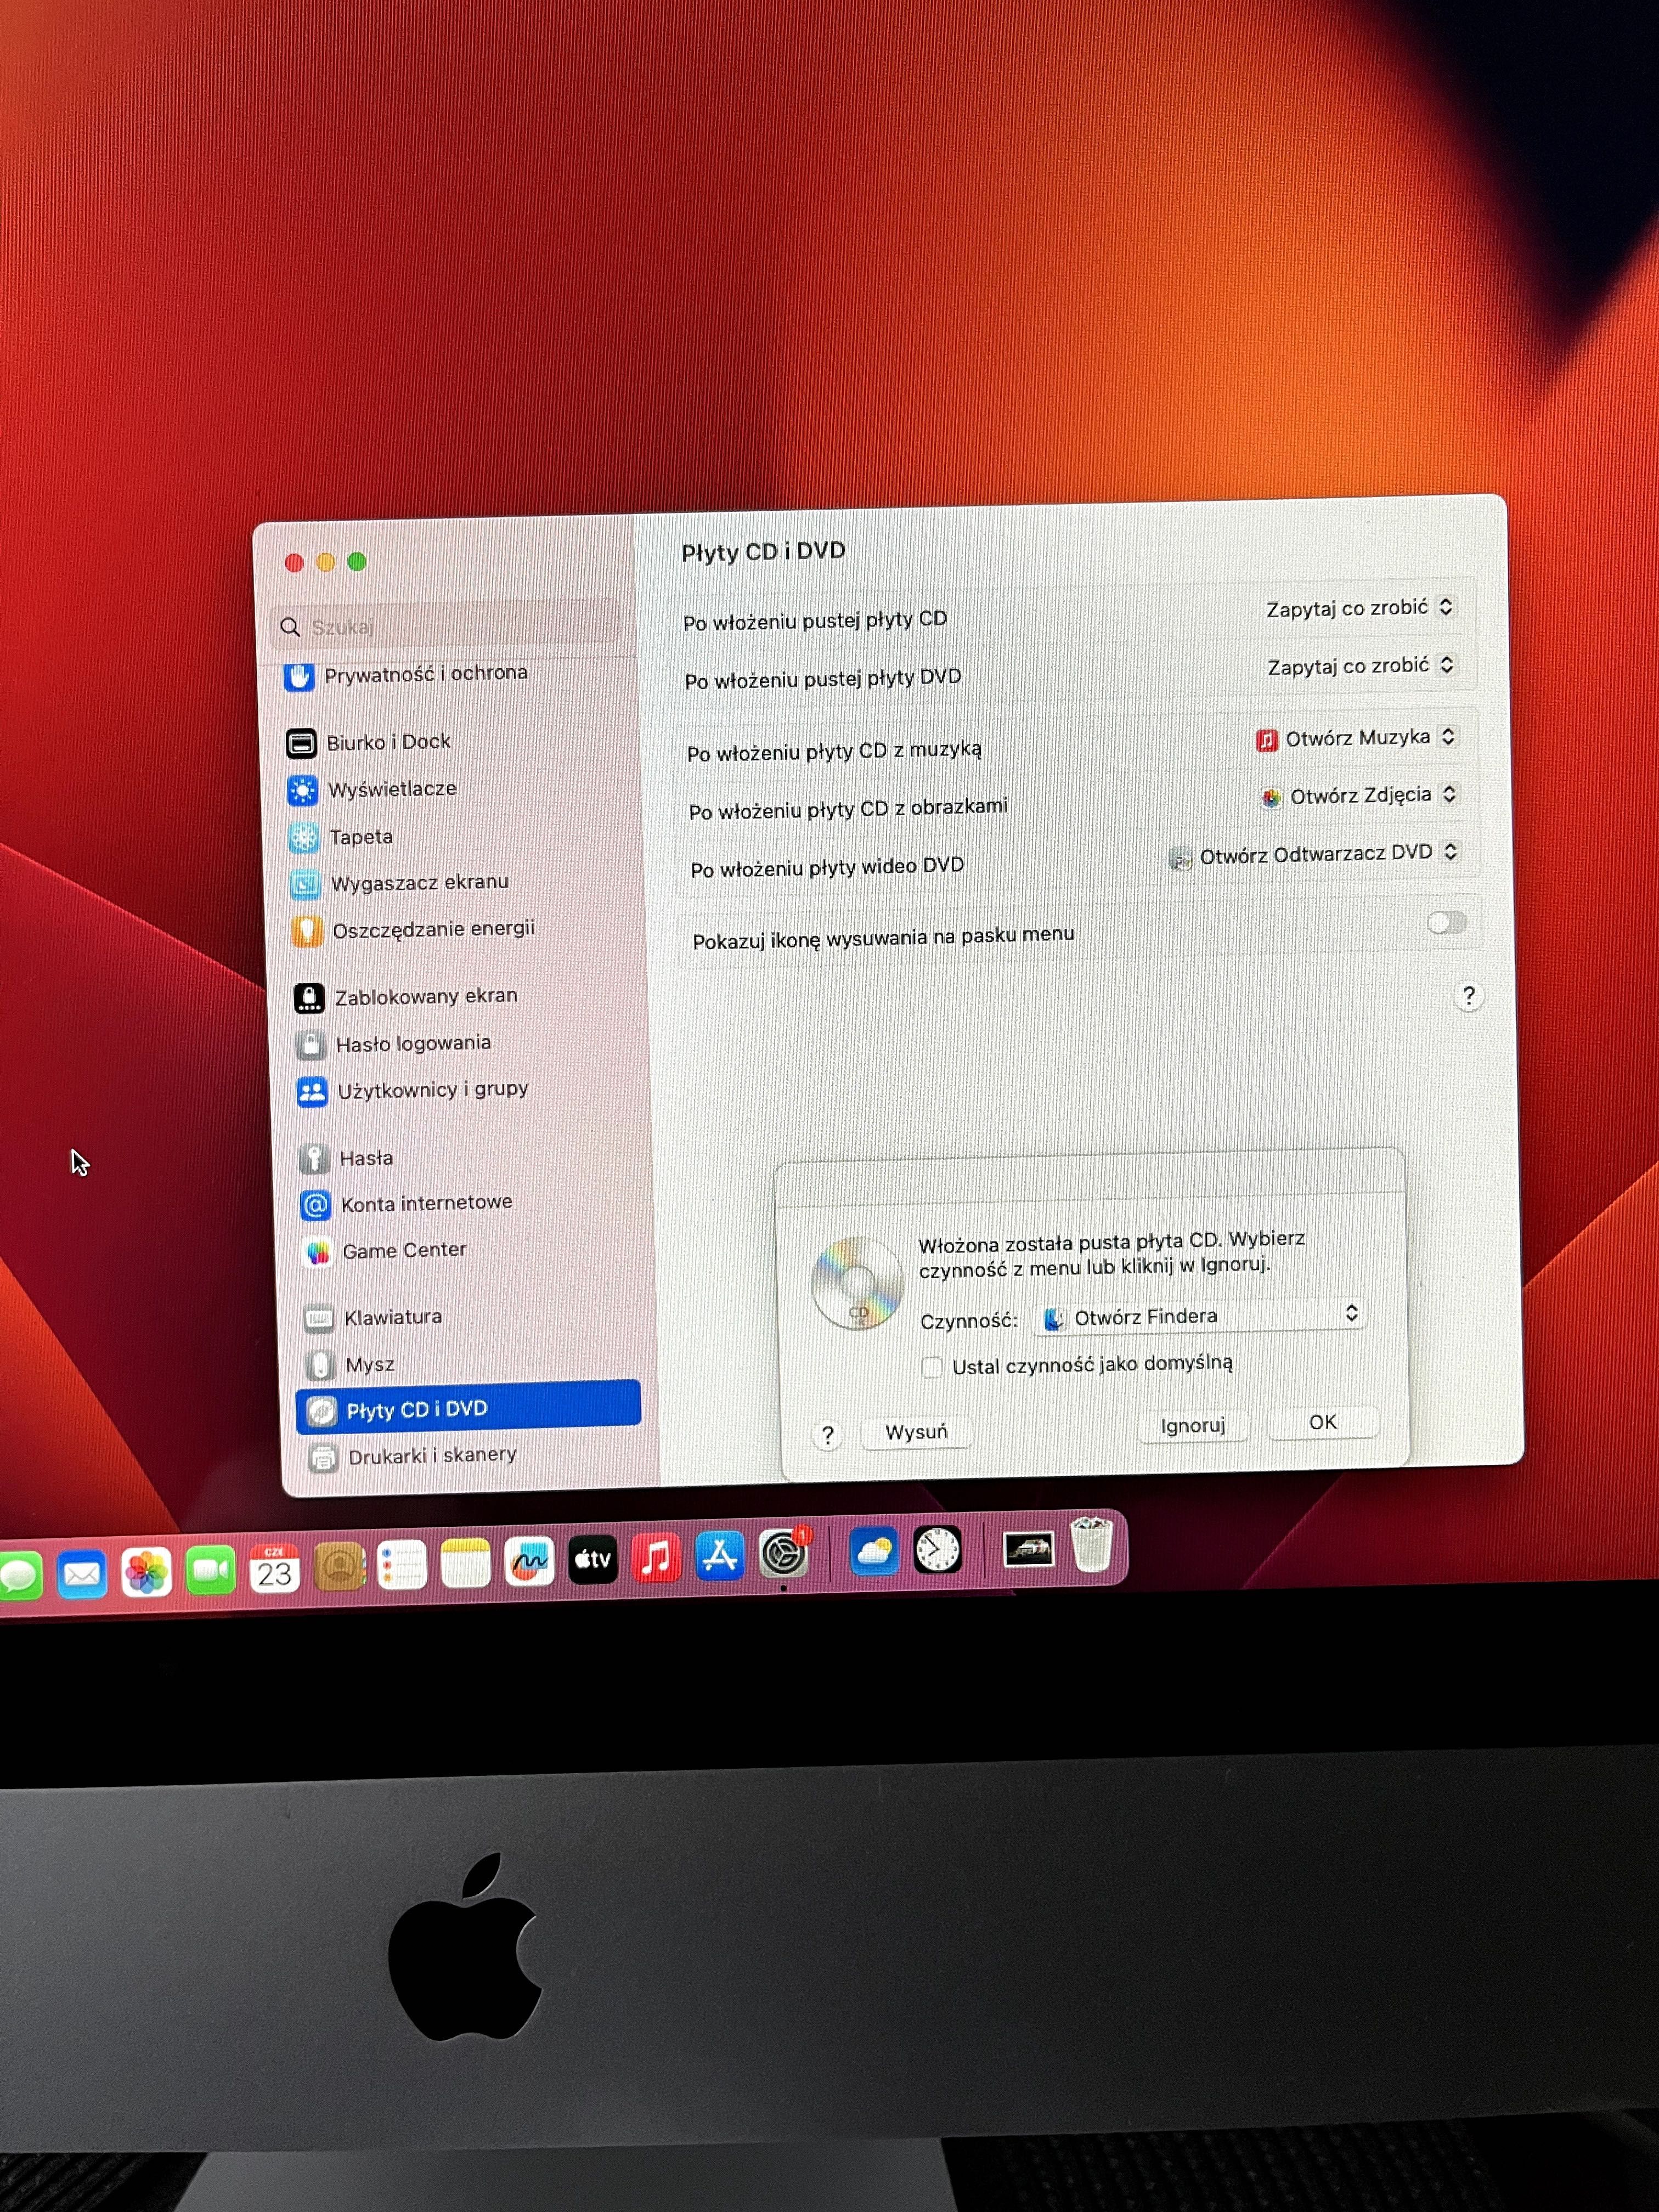Open Mail app in the Dock
The width and height of the screenshot is (1659, 2212).
[82, 1575]
